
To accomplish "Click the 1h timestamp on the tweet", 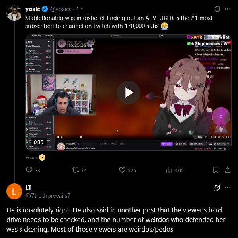I will pyautogui.click(x=79, y=9).
